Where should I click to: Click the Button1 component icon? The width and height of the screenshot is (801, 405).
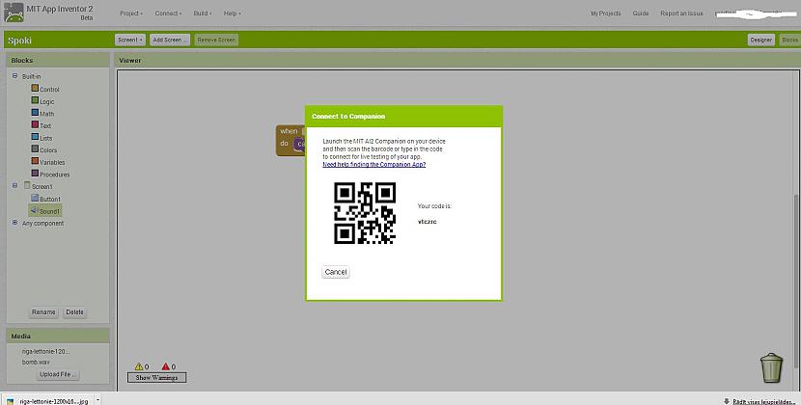coord(35,198)
